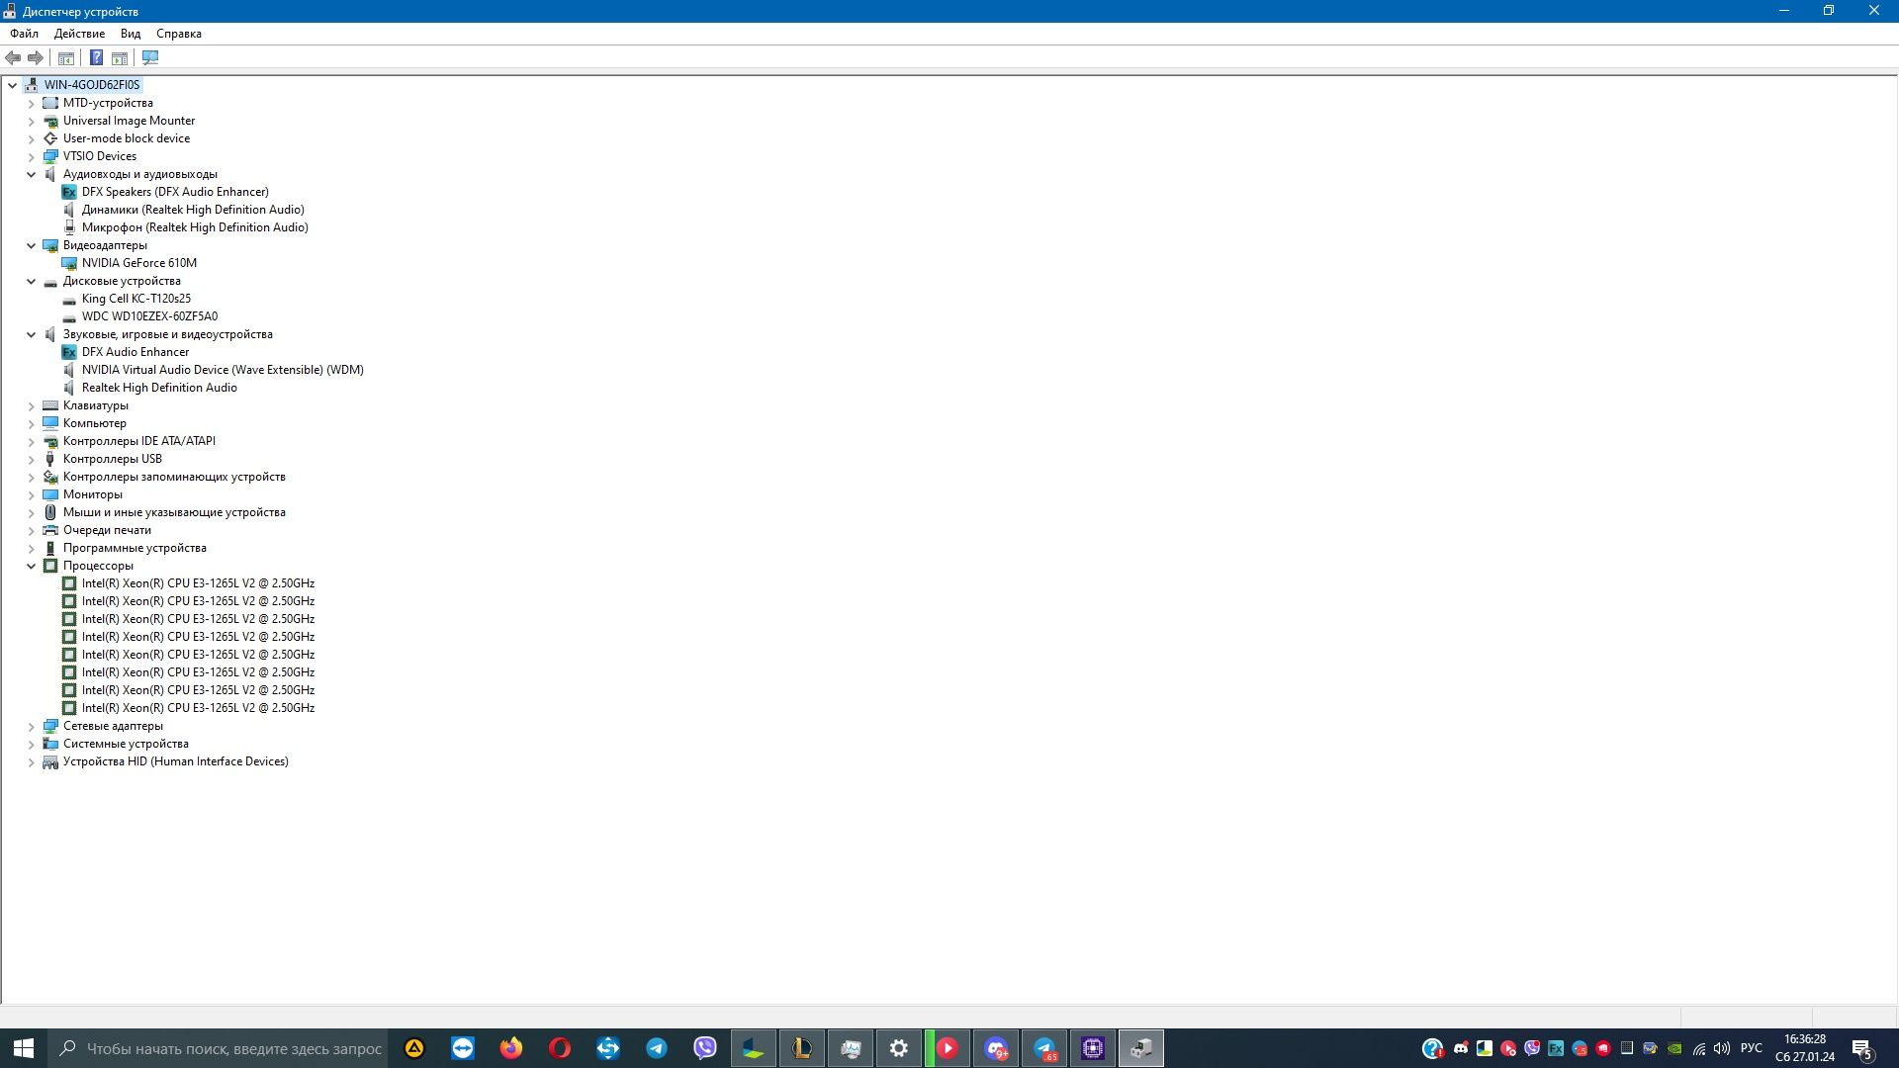Toggle the show/hide action pane toolbar icon

coord(120,58)
